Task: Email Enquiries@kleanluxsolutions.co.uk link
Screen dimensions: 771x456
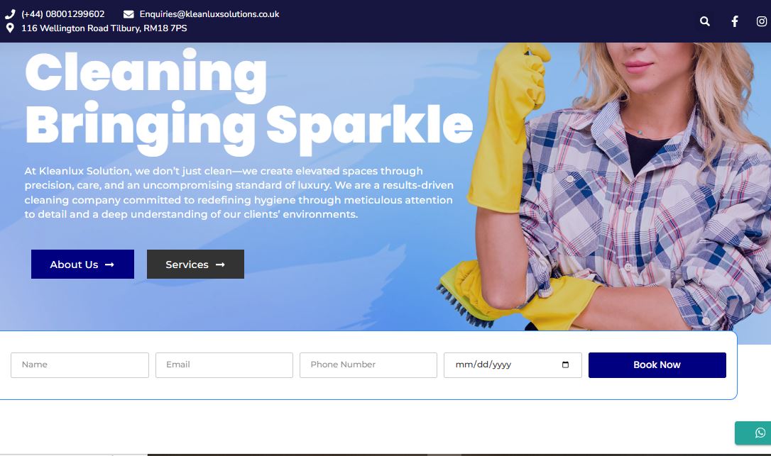Action: coord(209,14)
